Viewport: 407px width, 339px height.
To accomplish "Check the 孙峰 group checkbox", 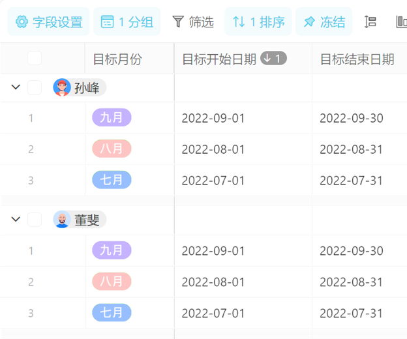I will point(35,87).
